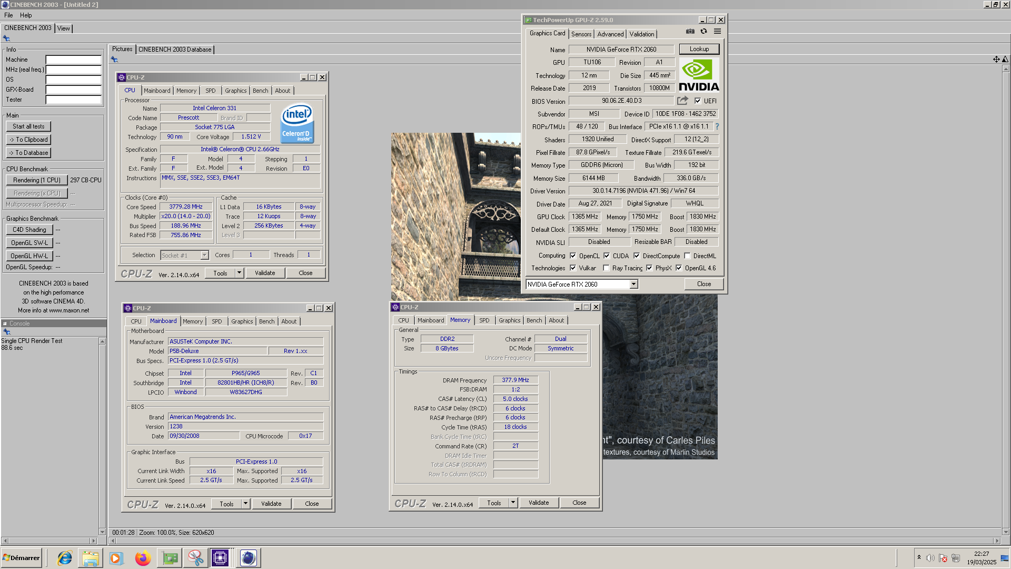Toggle the Vulkan checkbox

coord(573,268)
